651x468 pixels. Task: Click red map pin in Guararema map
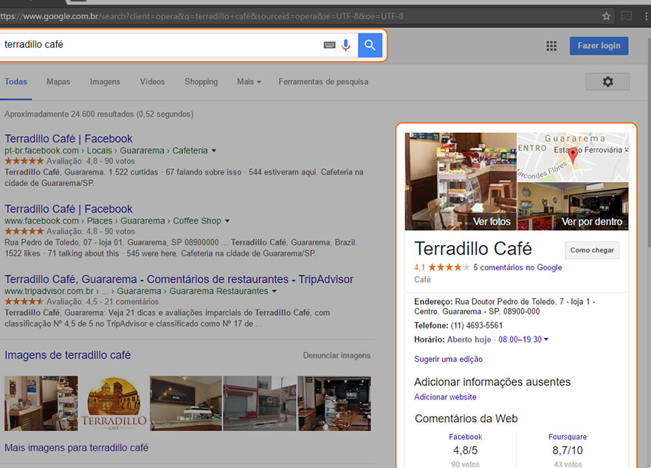click(x=573, y=155)
